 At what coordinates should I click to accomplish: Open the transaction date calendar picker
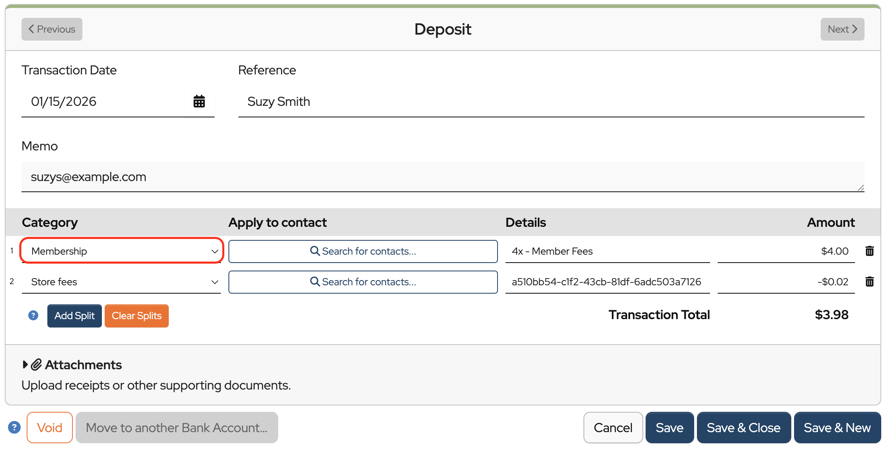199,101
